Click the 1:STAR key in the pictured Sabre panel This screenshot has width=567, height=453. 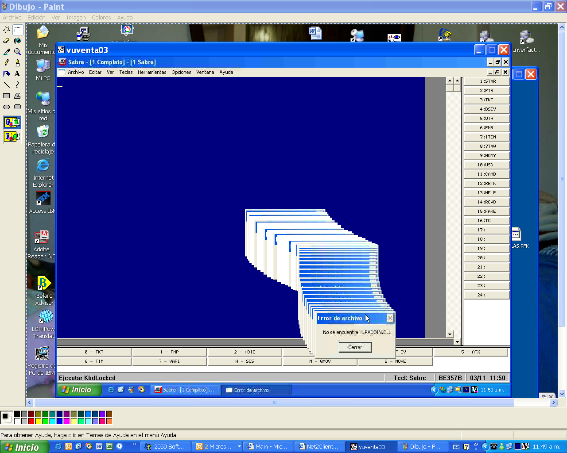point(486,81)
